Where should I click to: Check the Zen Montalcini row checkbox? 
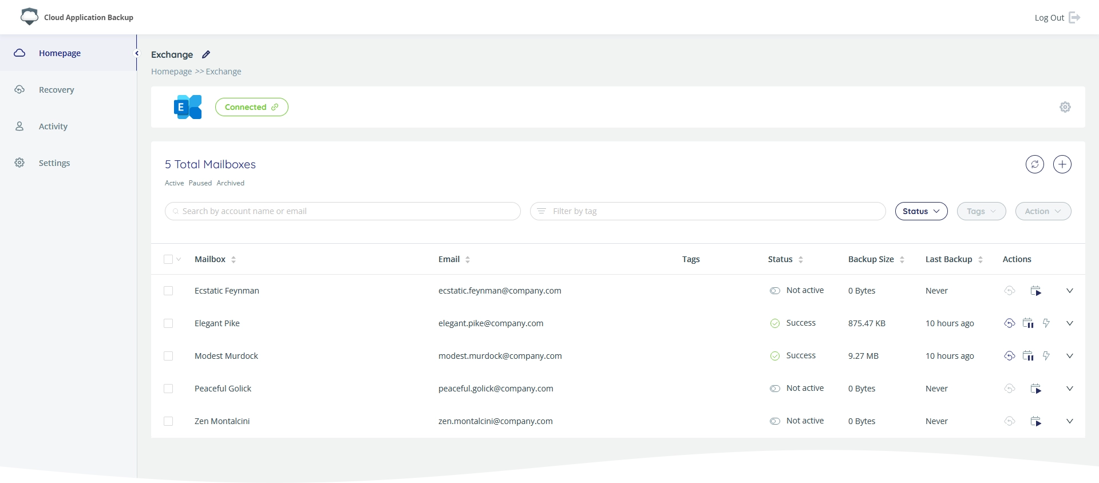click(168, 421)
